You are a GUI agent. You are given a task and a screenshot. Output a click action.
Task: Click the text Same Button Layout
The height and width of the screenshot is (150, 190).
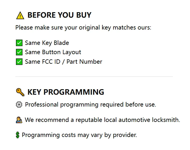click(x=53, y=52)
